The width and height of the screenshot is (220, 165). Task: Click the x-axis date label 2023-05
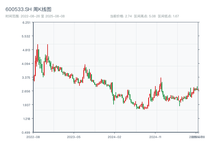[74, 137]
